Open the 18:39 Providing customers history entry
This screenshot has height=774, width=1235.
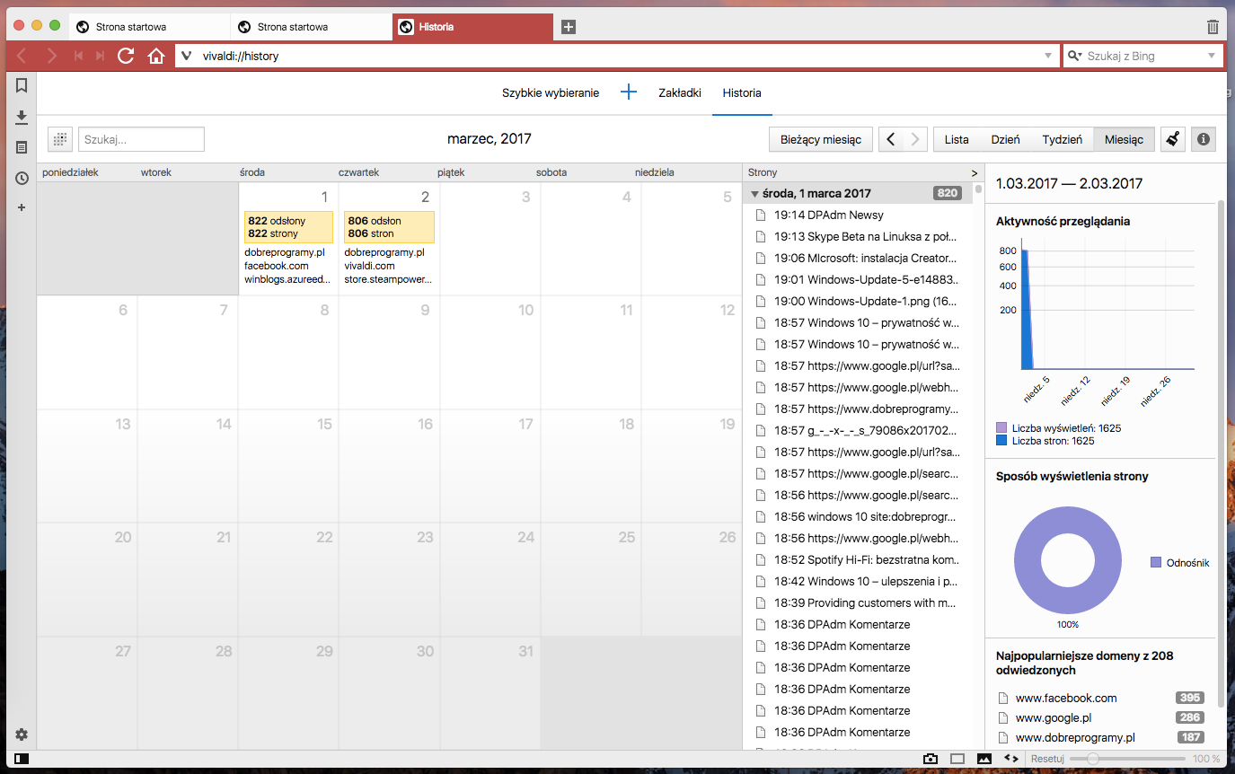click(x=858, y=602)
